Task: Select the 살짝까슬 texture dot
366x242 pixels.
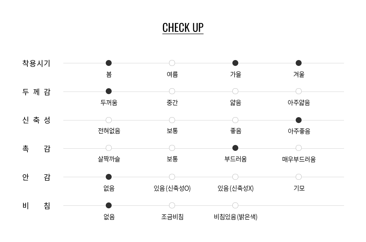Action: click(x=109, y=148)
